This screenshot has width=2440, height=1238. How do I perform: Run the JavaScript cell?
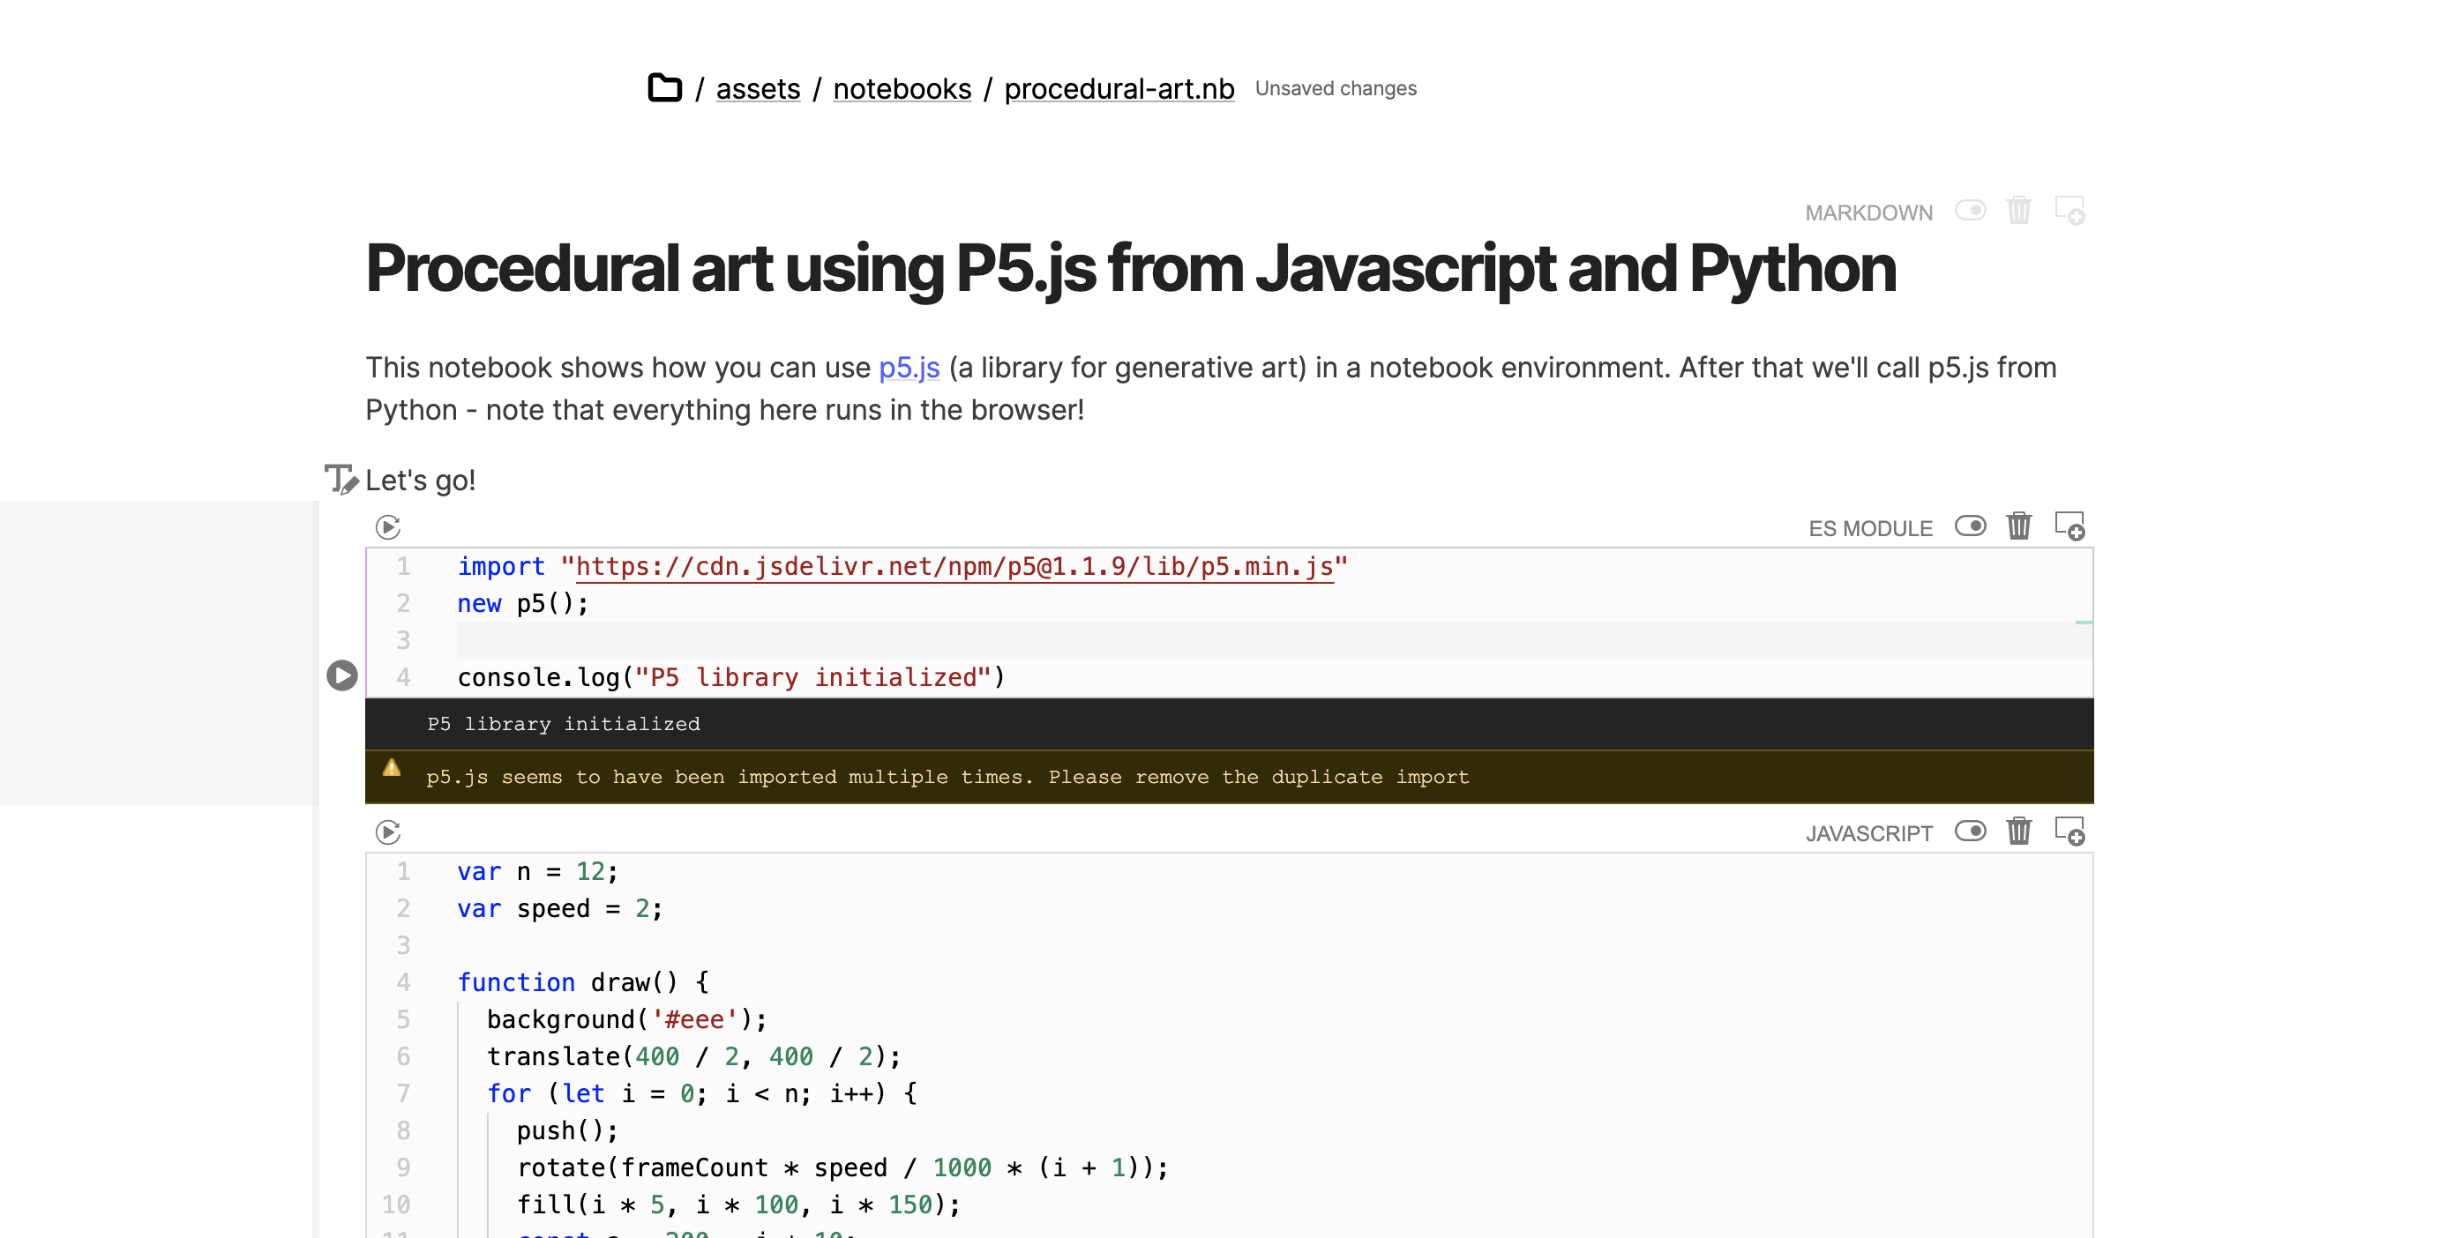387,832
